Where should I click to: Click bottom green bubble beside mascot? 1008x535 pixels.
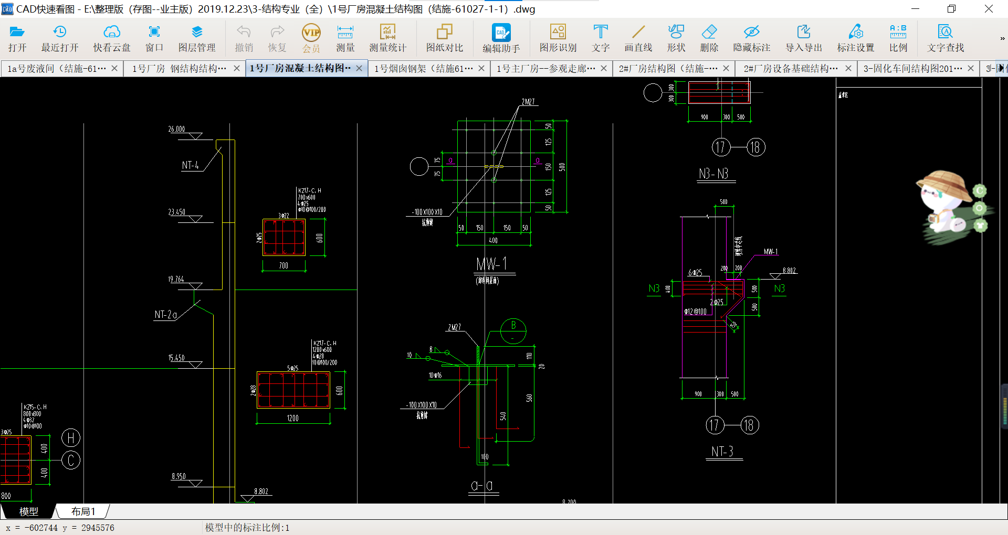pos(980,226)
